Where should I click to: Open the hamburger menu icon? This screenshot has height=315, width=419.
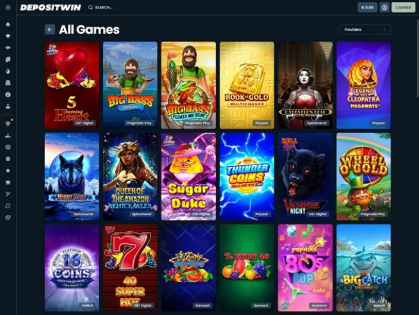(8, 8)
